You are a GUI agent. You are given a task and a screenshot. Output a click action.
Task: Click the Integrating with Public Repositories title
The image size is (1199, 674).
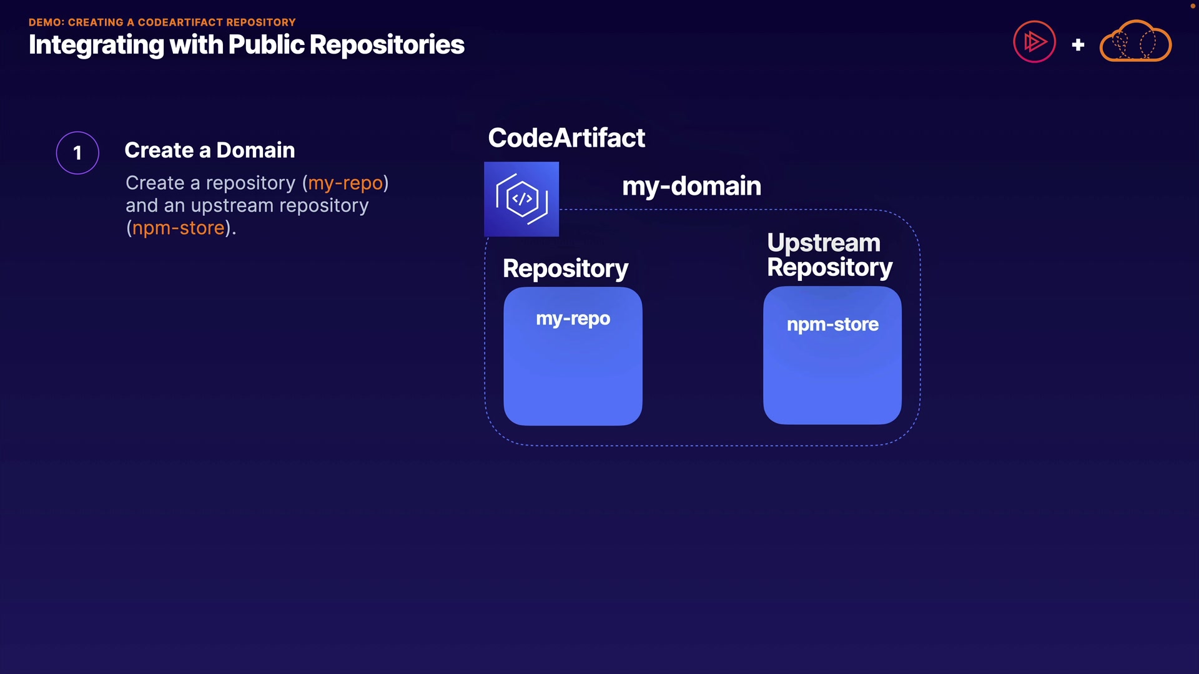click(246, 45)
